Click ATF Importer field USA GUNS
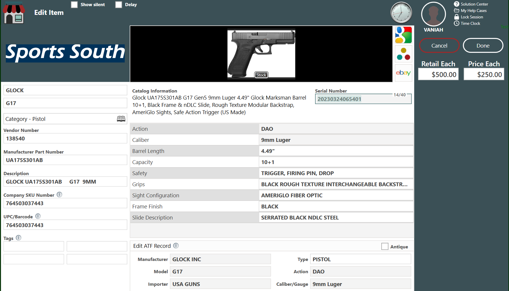509x291 pixels. pyautogui.click(x=220, y=284)
